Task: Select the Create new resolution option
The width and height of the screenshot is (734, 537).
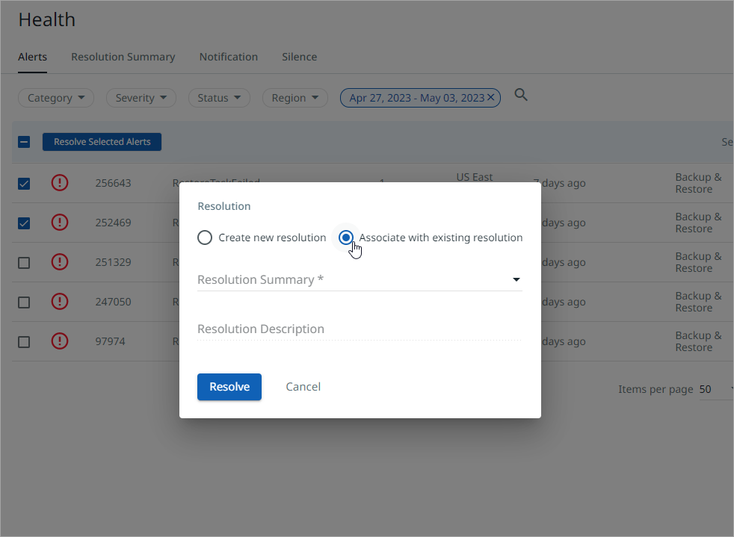Action: point(205,238)
